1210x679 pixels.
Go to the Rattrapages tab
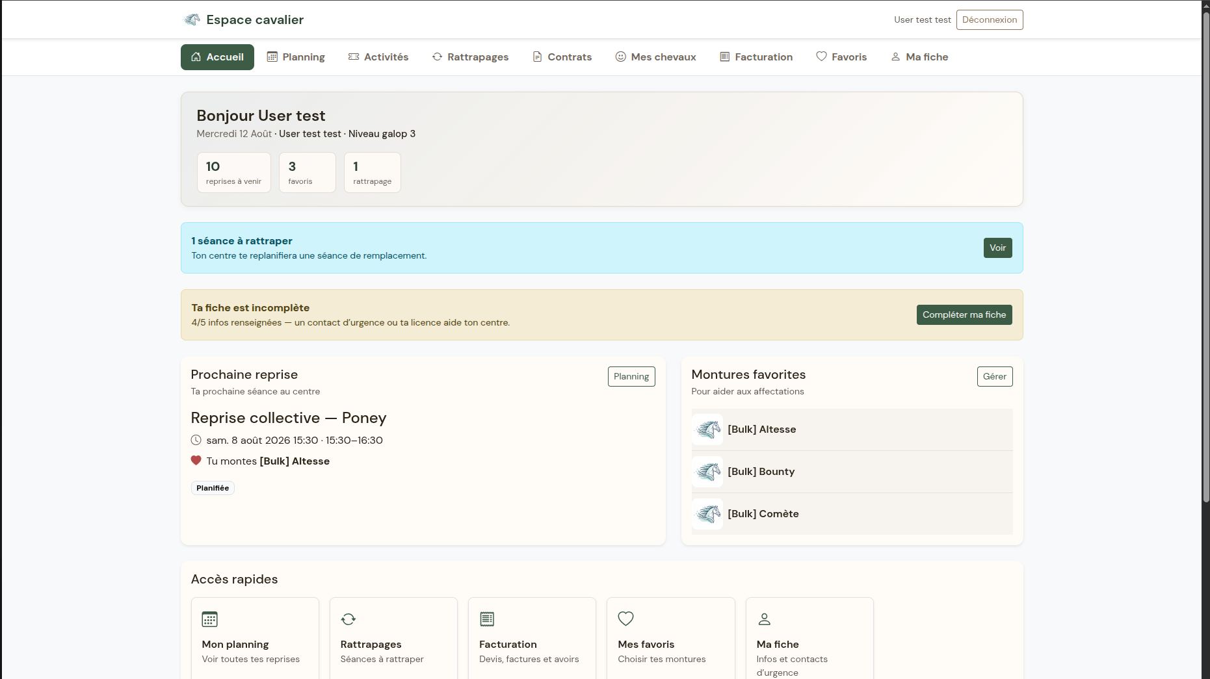coord(470,57)
